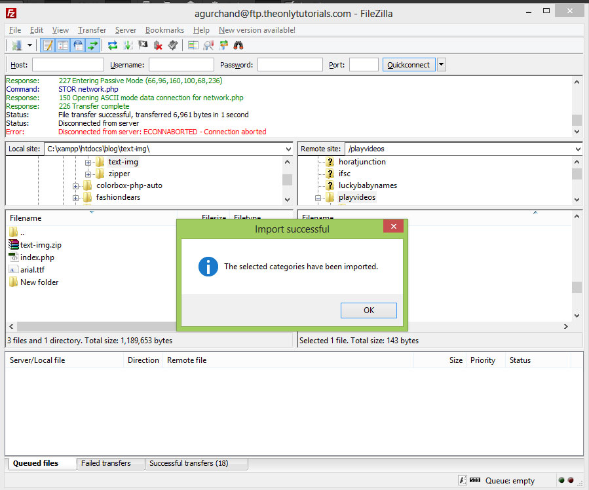Viewport: 589px width, 490px height.
Task: Collapse the playvideos remote folder node
Action: (x=318, y=198)
